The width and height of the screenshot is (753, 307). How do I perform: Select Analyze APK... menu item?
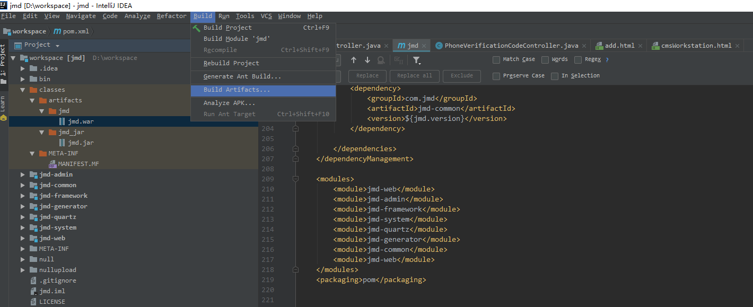coord(263,103)
